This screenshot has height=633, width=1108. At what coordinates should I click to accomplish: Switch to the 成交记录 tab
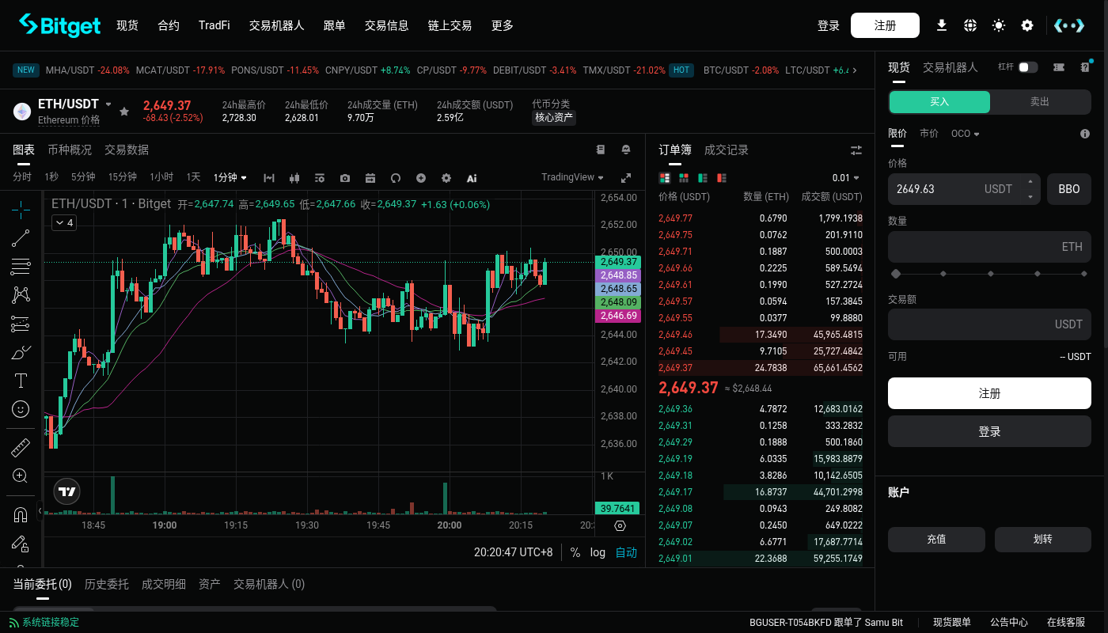coord(727,150)
